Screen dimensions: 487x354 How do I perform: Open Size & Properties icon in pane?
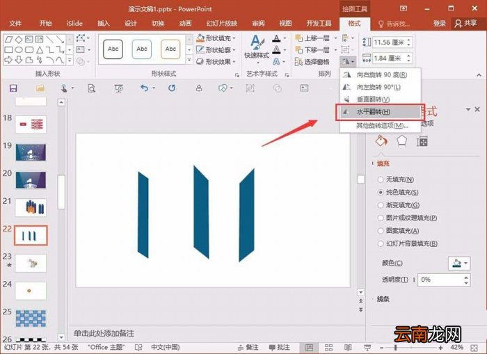[422, 141]
